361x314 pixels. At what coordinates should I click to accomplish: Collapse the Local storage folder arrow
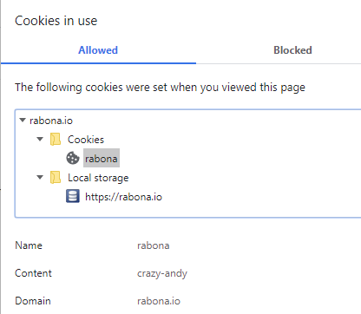tap(40, 177)
